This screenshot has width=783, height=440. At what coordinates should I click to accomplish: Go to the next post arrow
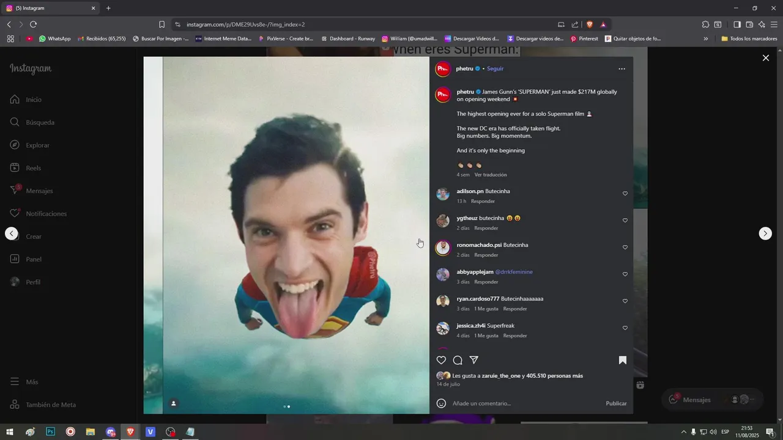pyautogui.click(x=765, y=233)
